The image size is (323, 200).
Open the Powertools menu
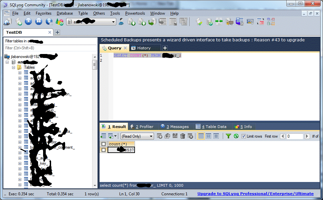click(135, 13)
